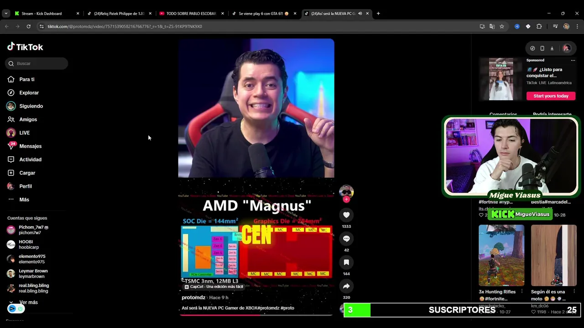Click the get app phone icon
Viewport: 584px width, 328px height.
[x=542, y=48]
